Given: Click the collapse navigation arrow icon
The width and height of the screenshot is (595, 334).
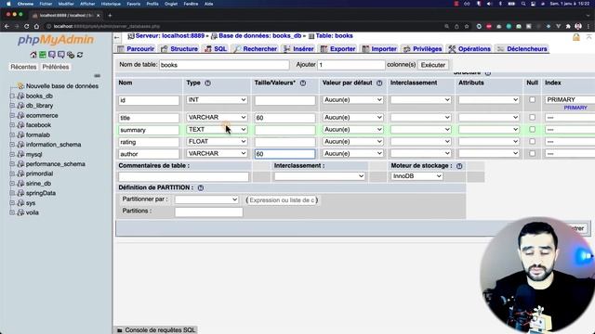Looking at the screenshot, I should pos(117,37).
